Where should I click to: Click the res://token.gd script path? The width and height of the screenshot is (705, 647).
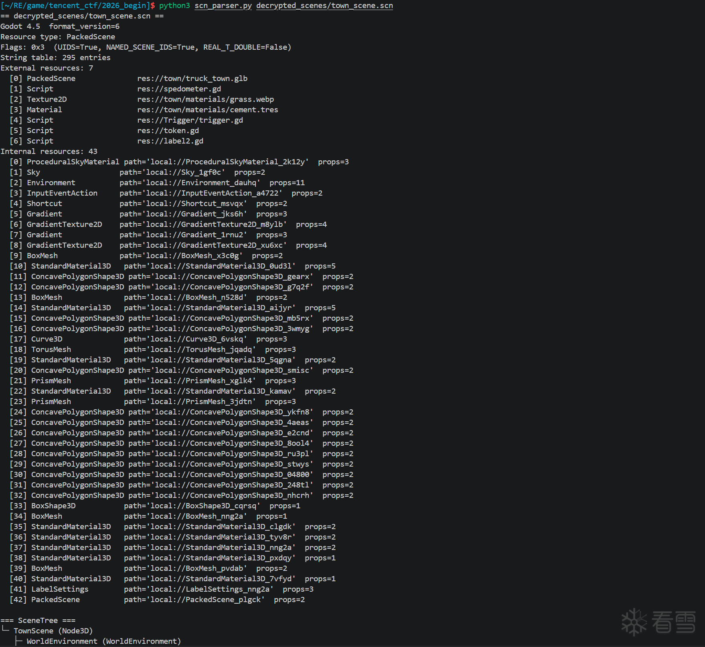[x=168, y=131]
